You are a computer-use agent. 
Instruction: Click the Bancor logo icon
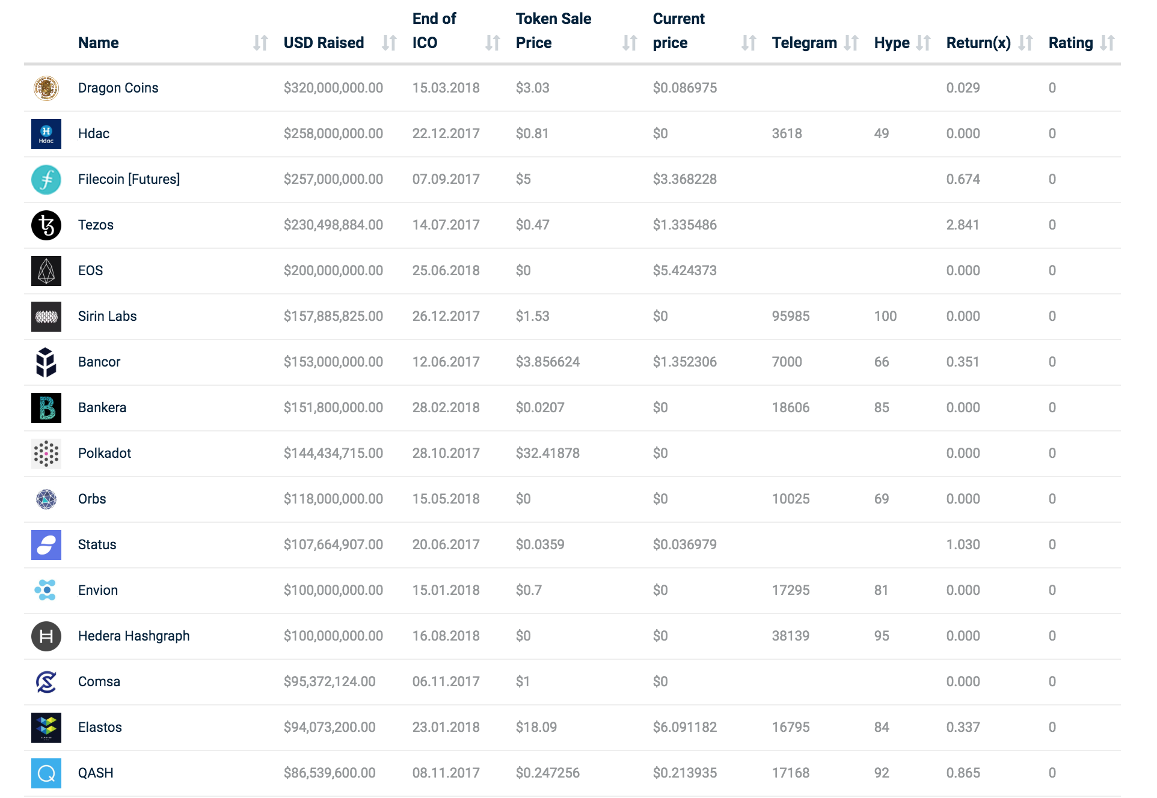point(46,362)
